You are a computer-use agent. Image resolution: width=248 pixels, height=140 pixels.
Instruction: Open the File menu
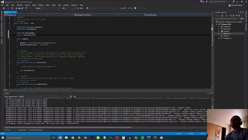(2, 5)
